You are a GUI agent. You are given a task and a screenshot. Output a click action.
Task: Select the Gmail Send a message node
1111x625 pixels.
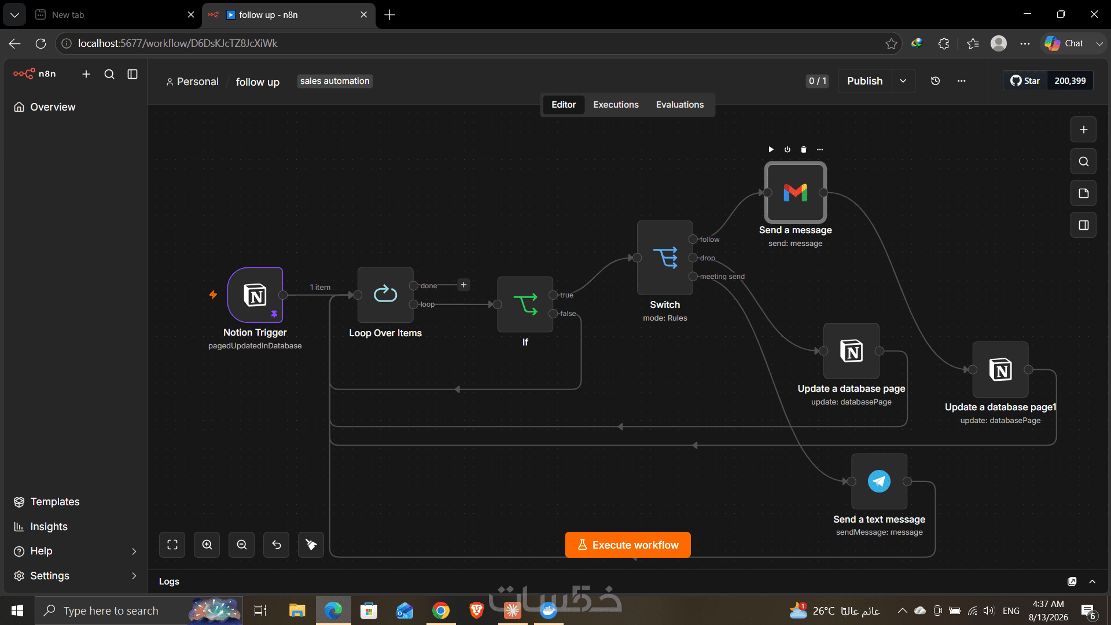click(796, 193)
